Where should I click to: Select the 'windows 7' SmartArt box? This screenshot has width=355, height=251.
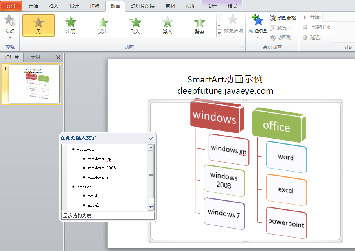pos(224,213)
